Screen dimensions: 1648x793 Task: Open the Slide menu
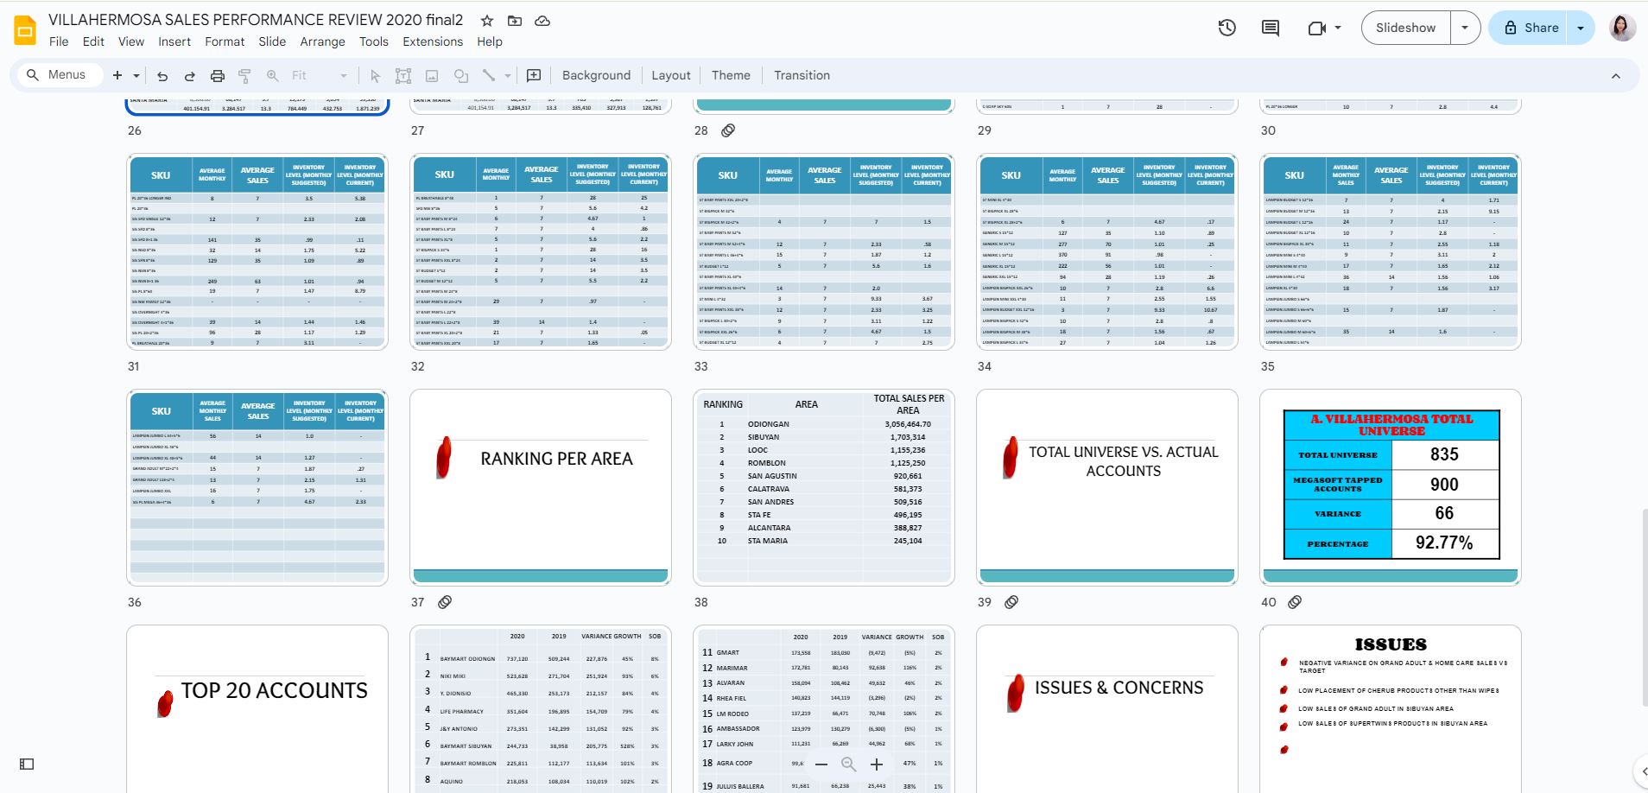(272, 41)
